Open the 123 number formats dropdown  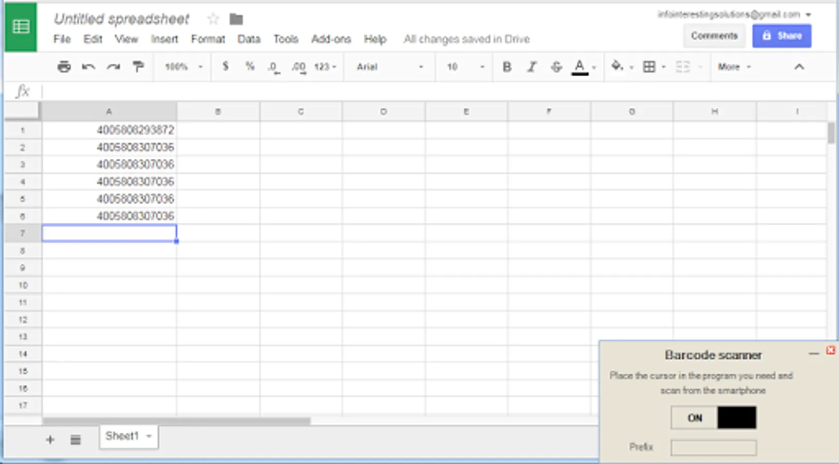pos(325,67)
